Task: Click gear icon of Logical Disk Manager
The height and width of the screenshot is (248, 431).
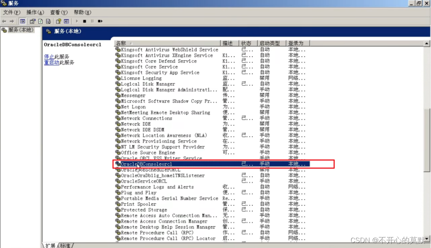Action: pos(118,84)
